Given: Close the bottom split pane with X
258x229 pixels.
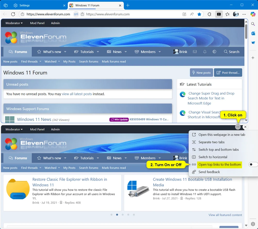Looking at the screenshot, I should click(x=245, y=127).
